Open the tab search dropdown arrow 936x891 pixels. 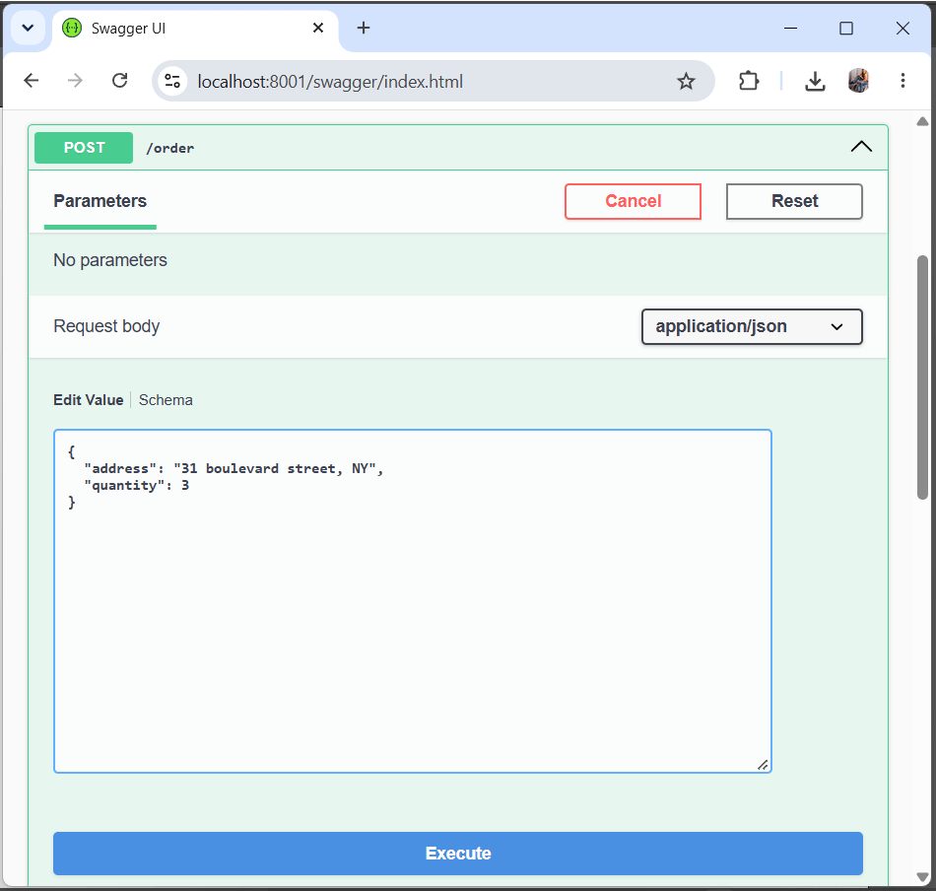tap(28, 28)
